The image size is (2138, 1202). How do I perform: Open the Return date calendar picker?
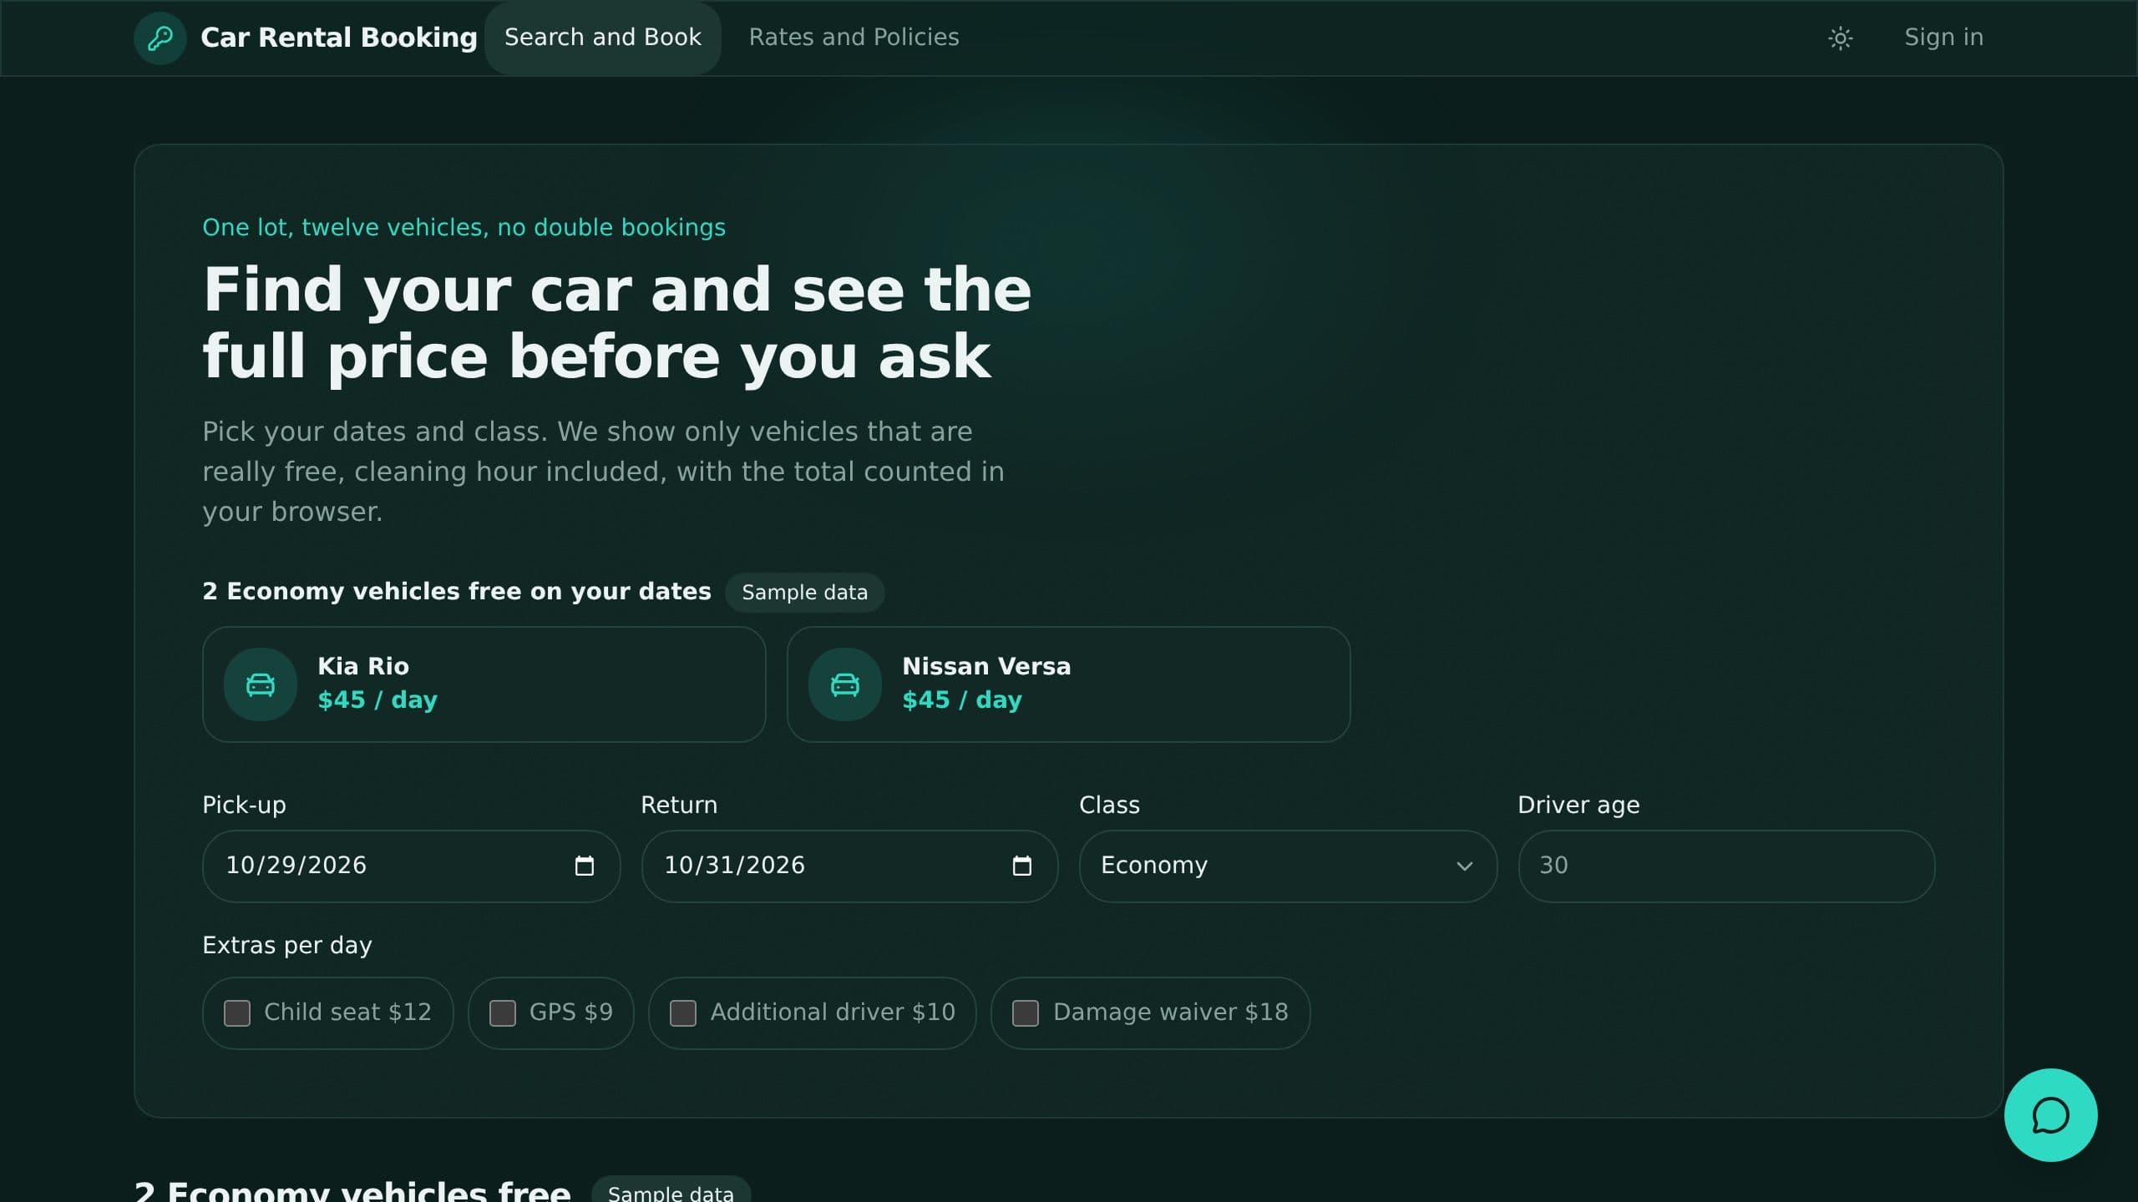tap(1022, 866)
